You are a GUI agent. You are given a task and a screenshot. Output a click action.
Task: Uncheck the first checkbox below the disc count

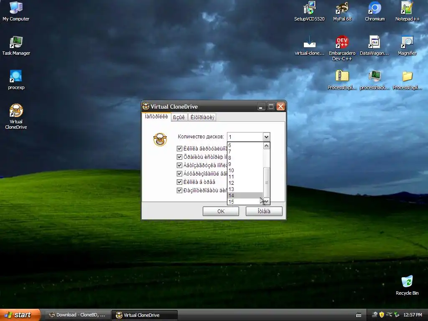pos(179,148)
